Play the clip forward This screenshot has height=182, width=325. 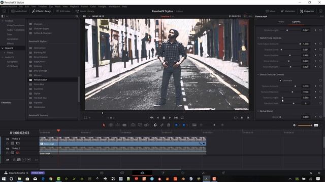tap(170, 118)
